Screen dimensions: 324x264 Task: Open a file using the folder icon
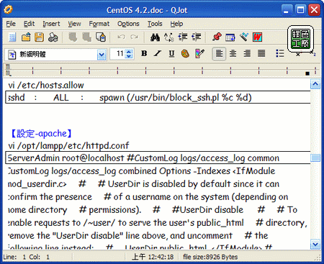(26, 37)
